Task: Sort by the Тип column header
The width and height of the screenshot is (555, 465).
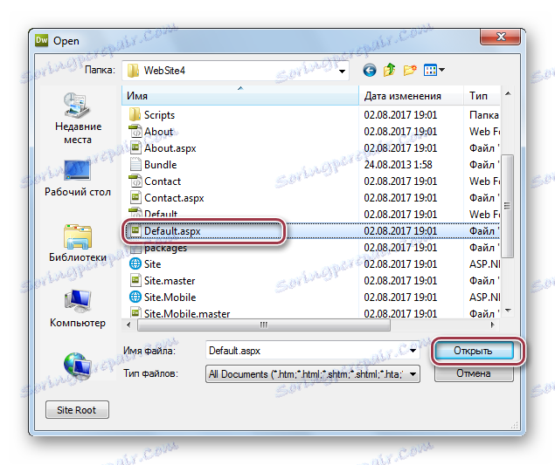Action: coord(482,96)
